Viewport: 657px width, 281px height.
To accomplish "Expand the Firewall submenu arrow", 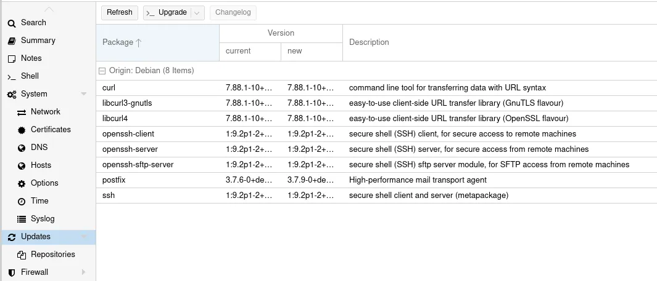I will click(84, 272).
